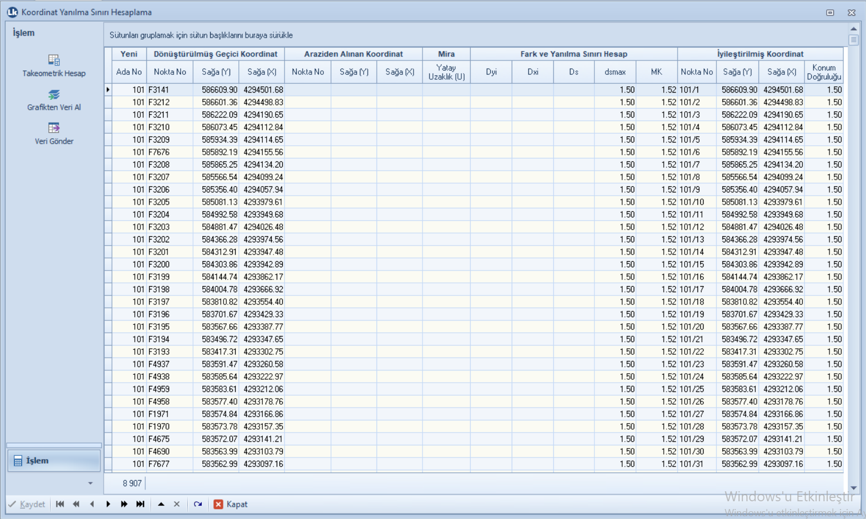Select the cell 101/31

pyautogui.click(x=697, y=464)
